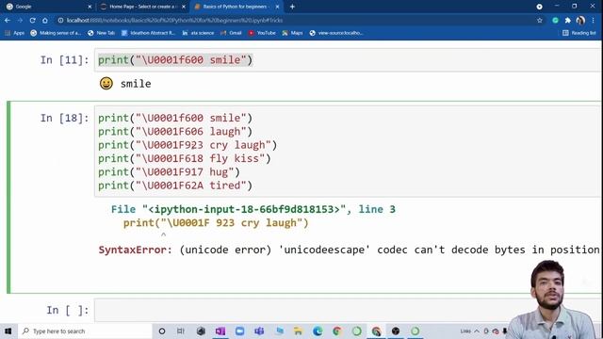Open Microsoft Edge from the taskbar

[x=318, y=331]
